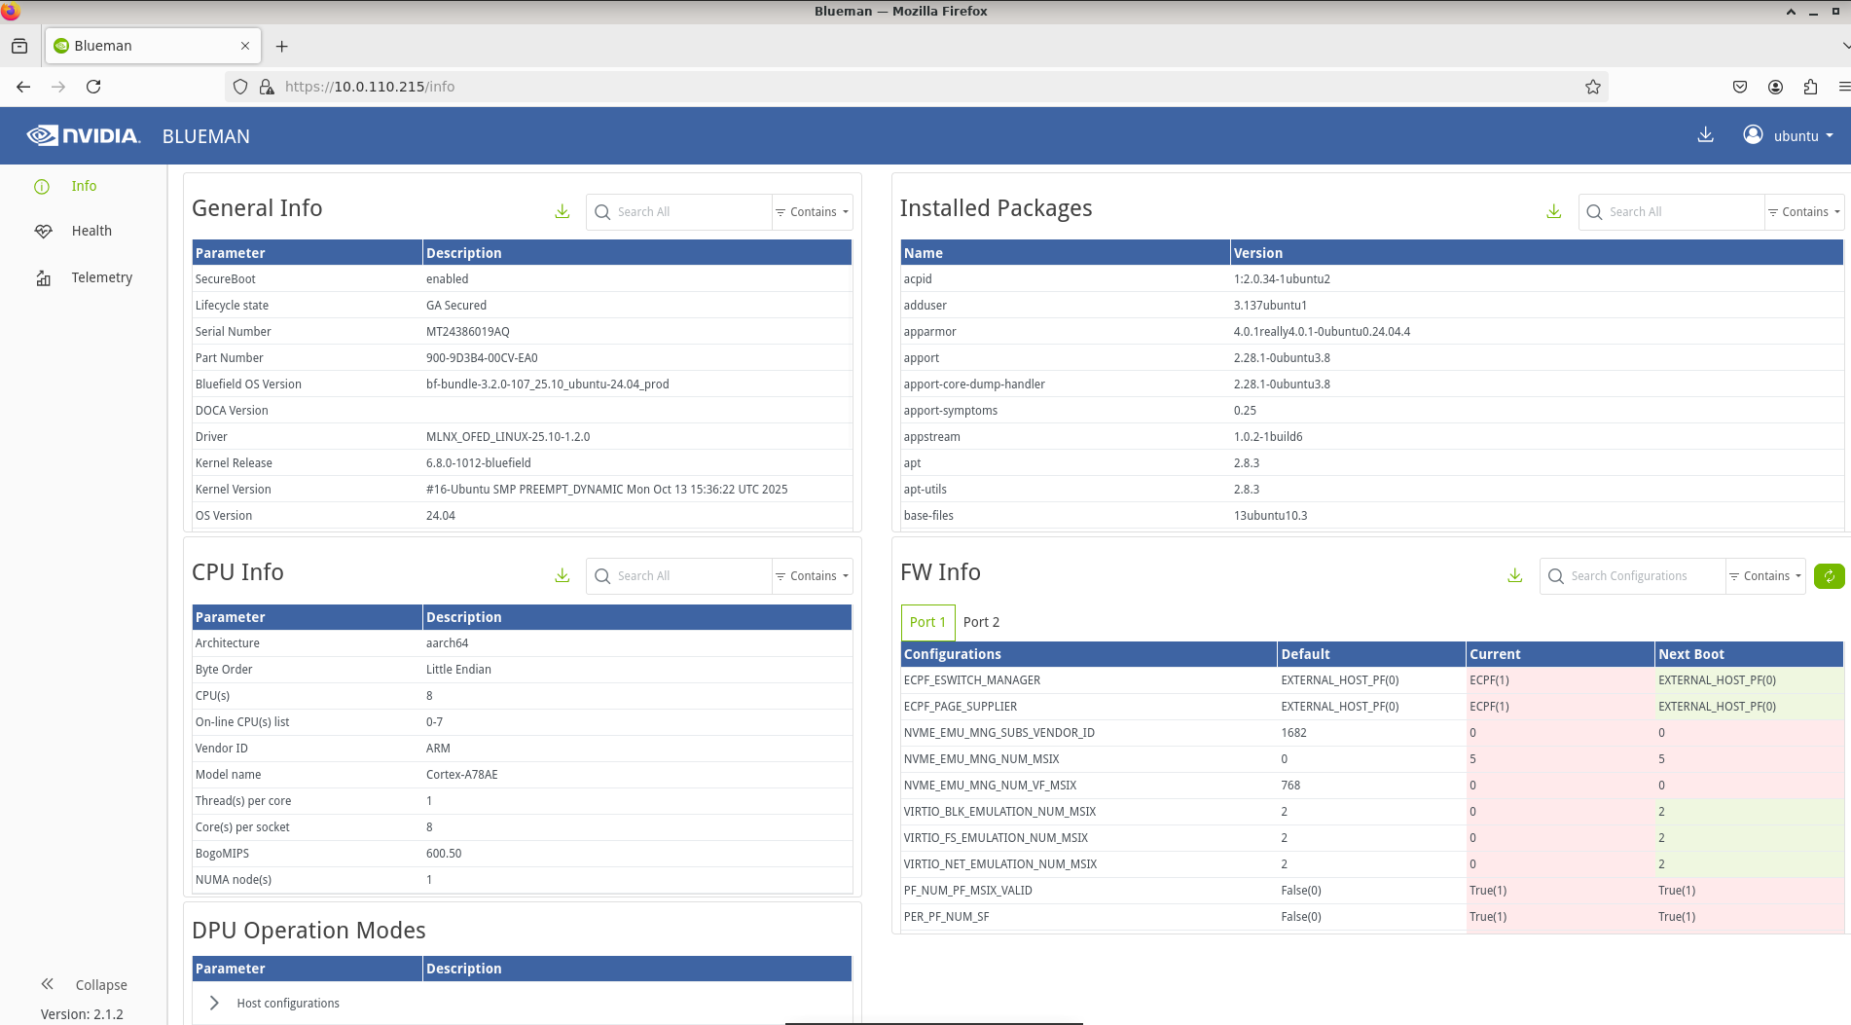The image size is (1851, 1025).
Task: Open the Telemetry sidebar item
Action: point(101,277)
